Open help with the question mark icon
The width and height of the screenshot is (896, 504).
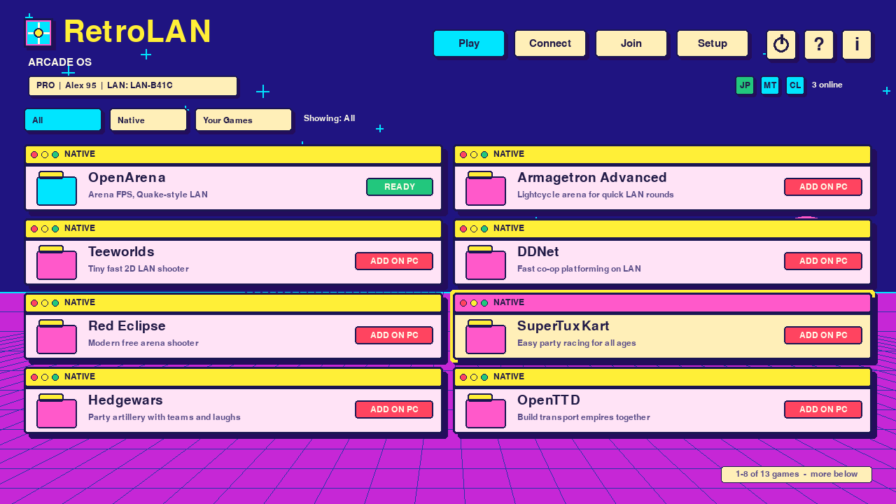819,45
